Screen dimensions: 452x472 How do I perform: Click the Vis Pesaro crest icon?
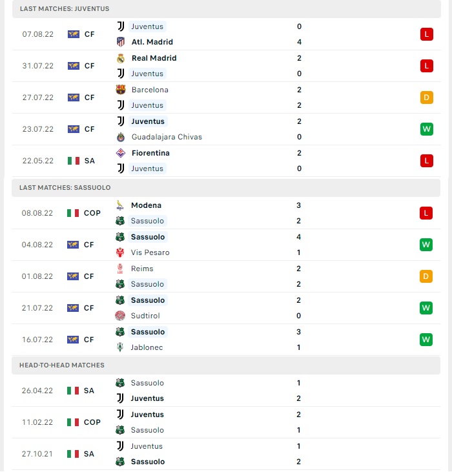pyautogui.click(x=120, y=252)
